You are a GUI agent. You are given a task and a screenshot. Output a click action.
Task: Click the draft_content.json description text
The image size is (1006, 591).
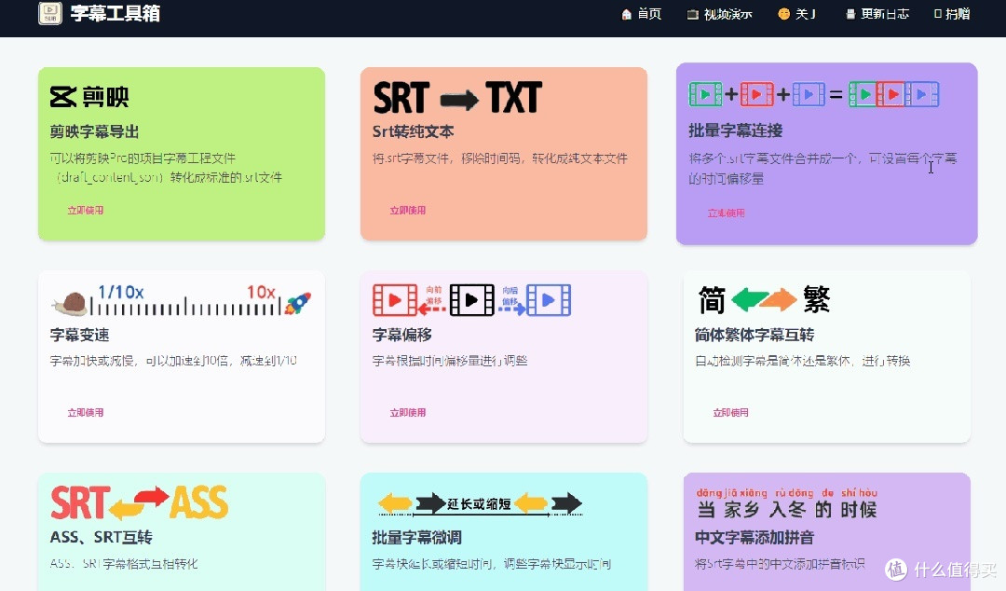(x=166, y=168)
